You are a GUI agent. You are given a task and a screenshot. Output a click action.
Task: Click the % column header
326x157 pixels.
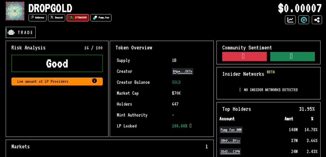[x=312, y=119]
